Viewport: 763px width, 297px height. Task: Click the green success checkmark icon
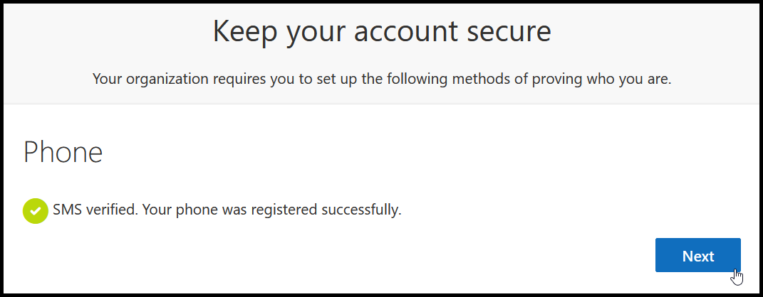click(35, 210)
